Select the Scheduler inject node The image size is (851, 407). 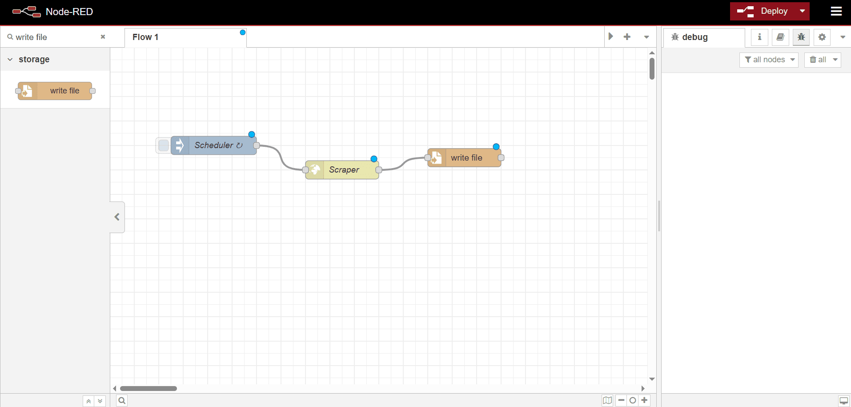tap(213, 145)
